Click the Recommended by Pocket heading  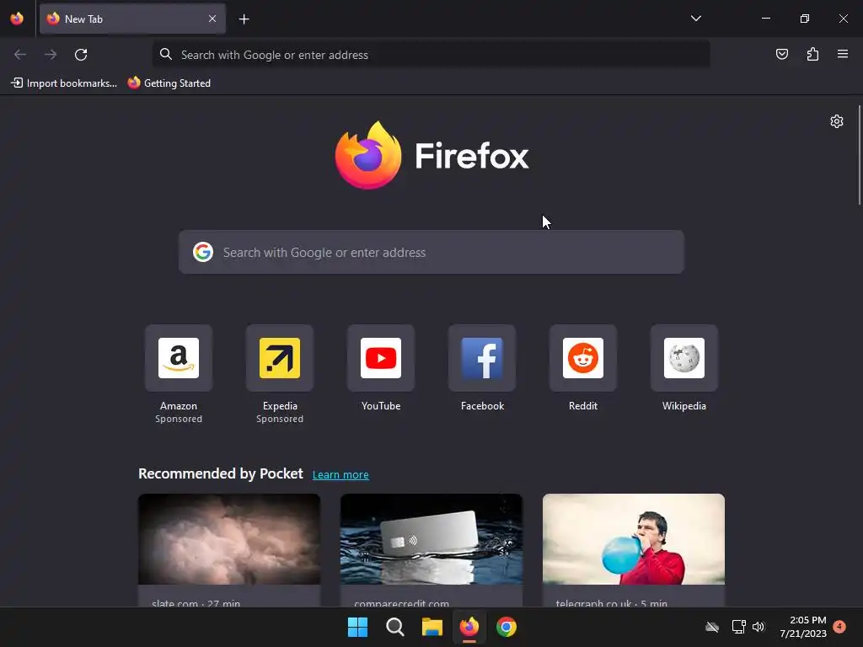point(220,473)
